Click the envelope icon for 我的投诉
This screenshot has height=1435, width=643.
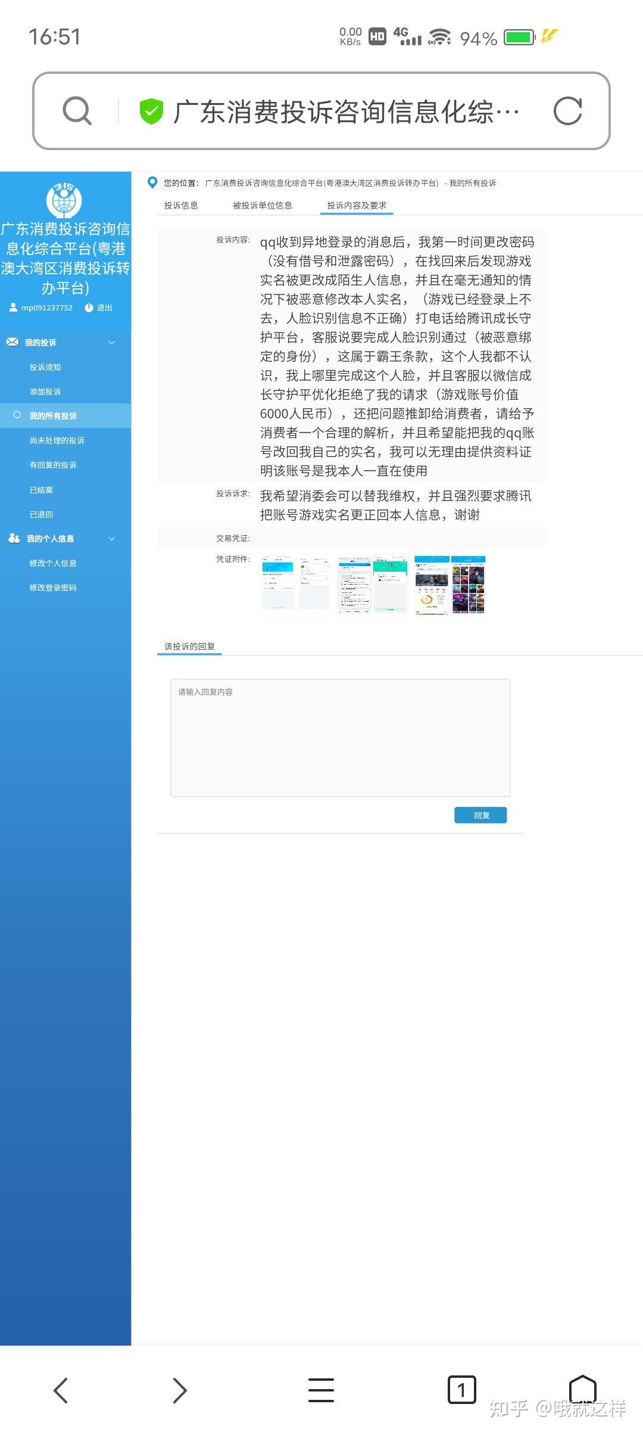pyautogui.click(x=13, y=342)
